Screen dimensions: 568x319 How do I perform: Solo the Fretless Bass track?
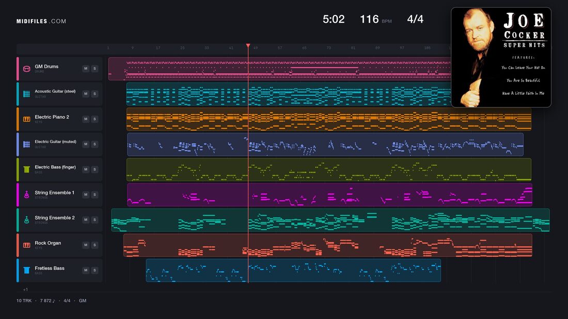[x=94, y=270]
